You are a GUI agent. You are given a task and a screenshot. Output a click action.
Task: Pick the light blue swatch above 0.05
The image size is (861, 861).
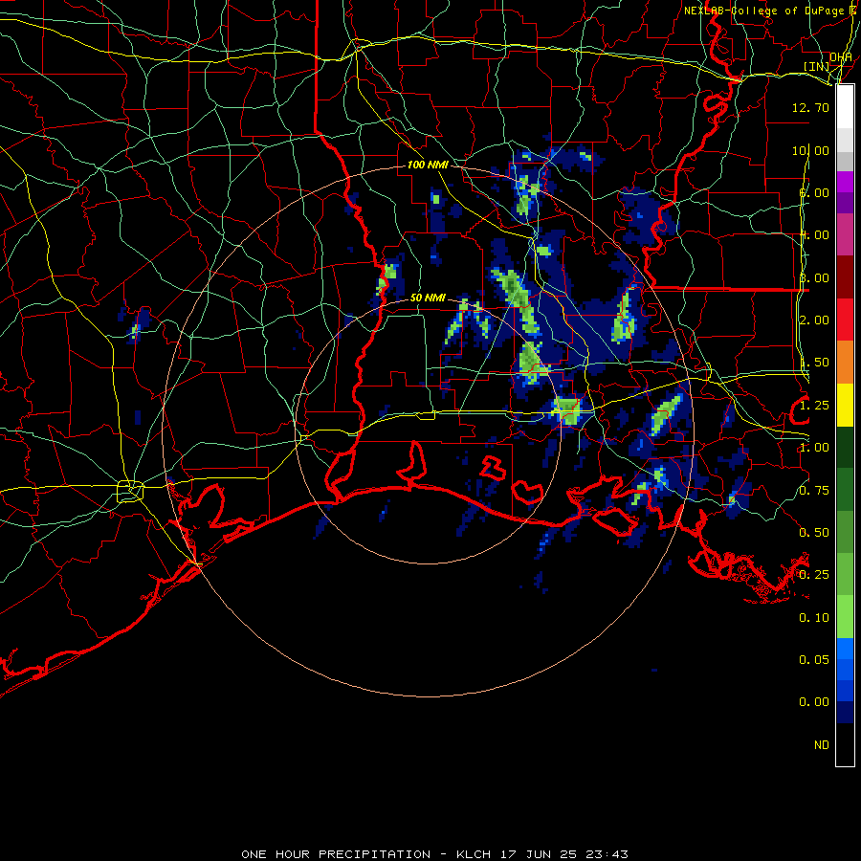coord(845,649)
